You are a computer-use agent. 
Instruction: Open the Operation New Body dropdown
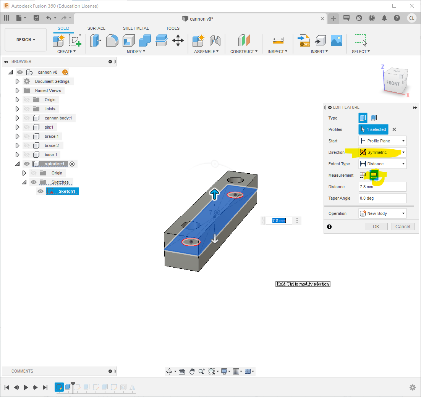(382, 213)
